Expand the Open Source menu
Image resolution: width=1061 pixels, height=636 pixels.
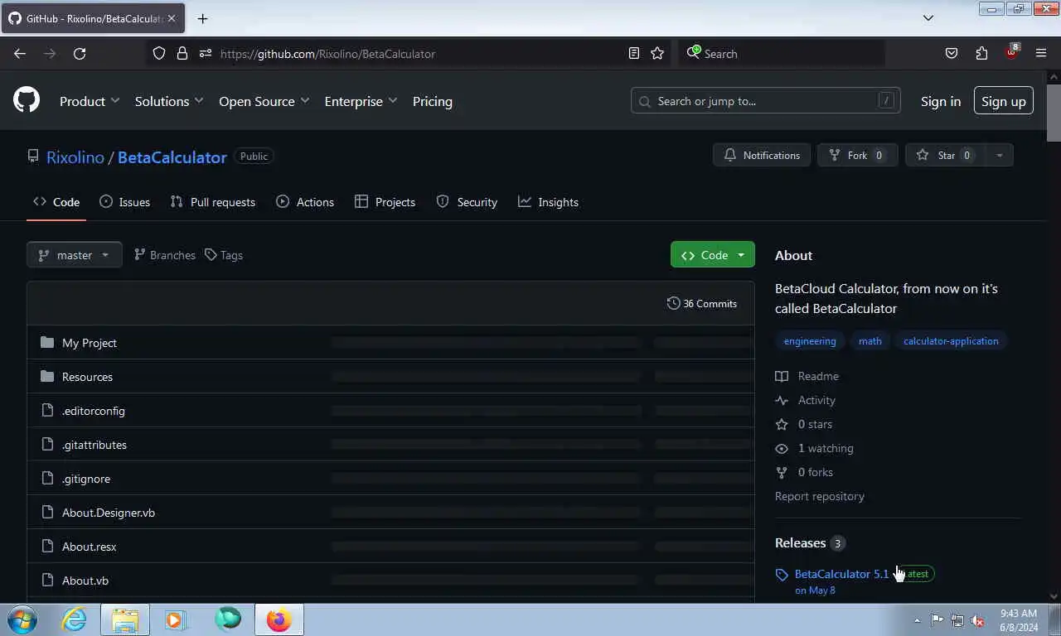264,101
